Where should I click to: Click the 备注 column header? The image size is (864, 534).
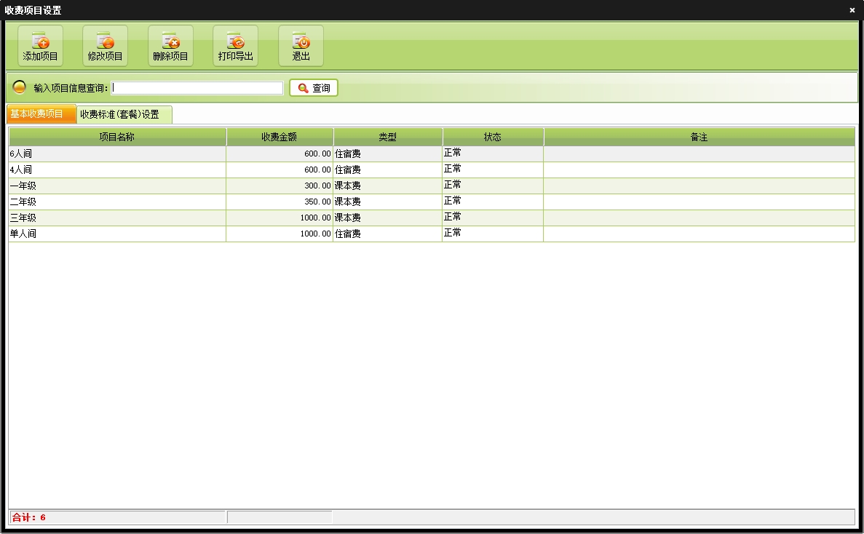pyautogui.click(x=699, y=137)
